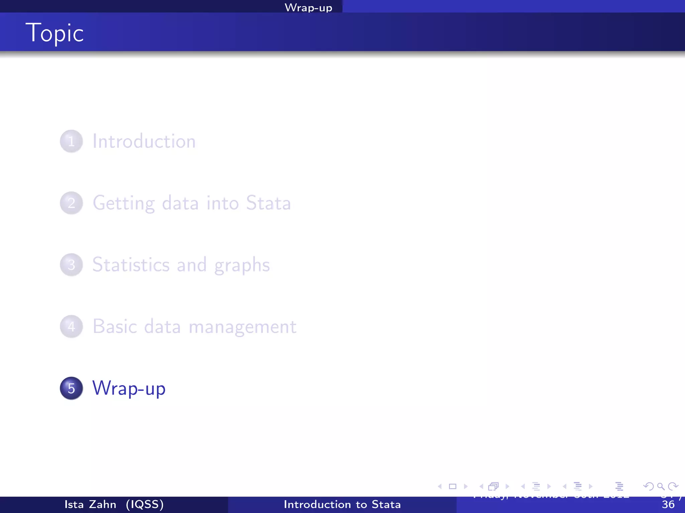Screen dimensions: 685x513
Task: Open Statistics and graphs section
Action: [181, 265]
